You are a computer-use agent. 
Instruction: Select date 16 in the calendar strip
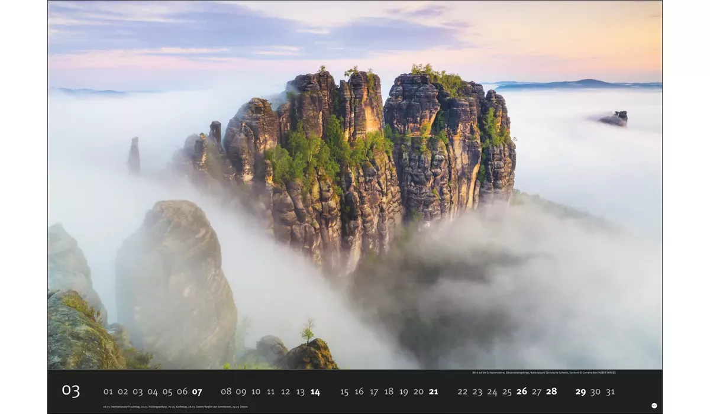(359, 392)
